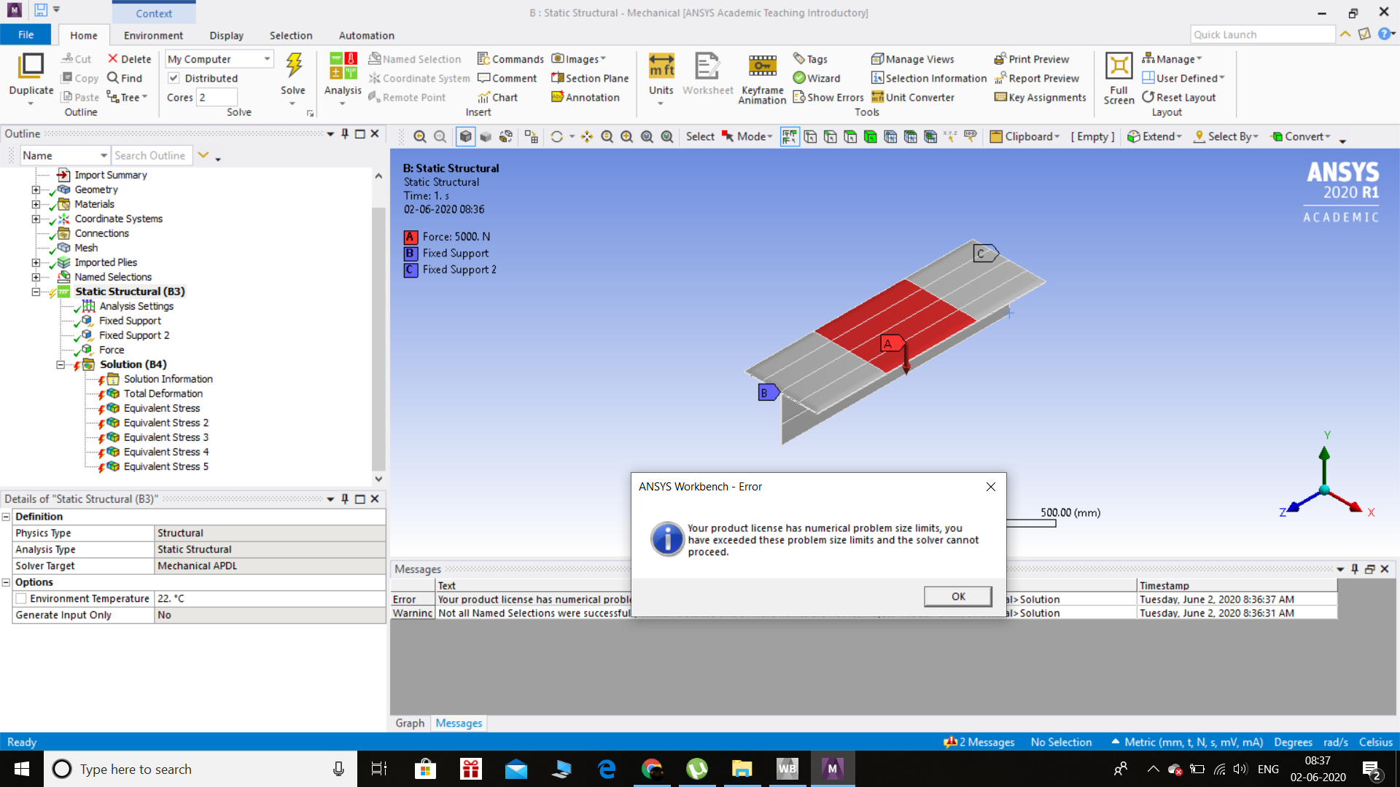
Task: Insert a Section Plane
Action: [x=589, y=78]
